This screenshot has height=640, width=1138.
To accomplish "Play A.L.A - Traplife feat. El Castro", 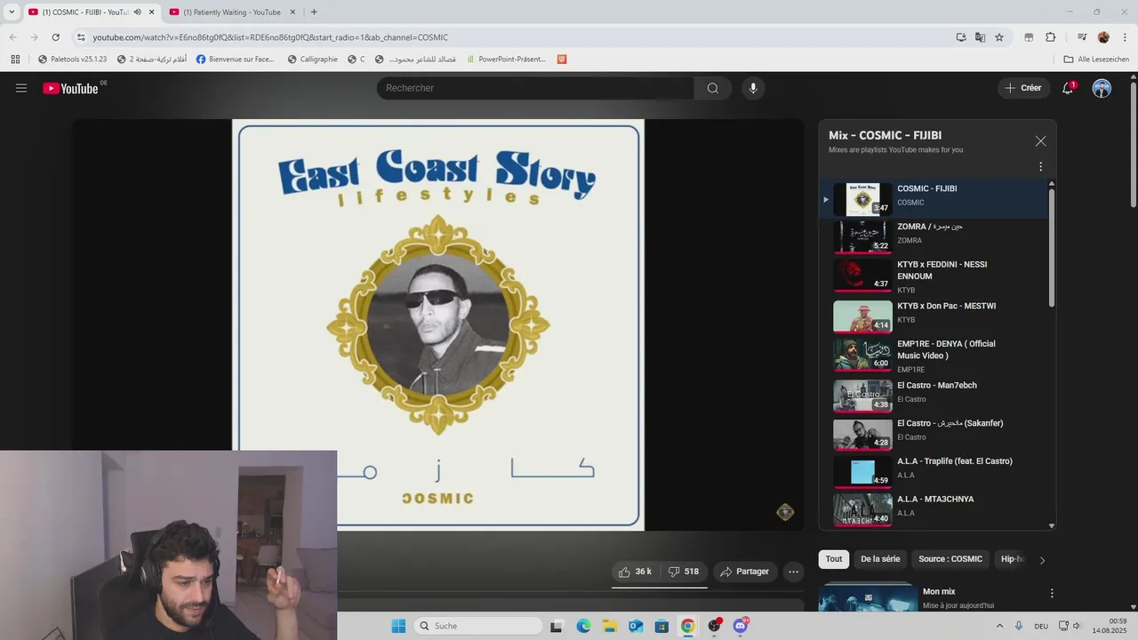I will [x=934, y=471].
